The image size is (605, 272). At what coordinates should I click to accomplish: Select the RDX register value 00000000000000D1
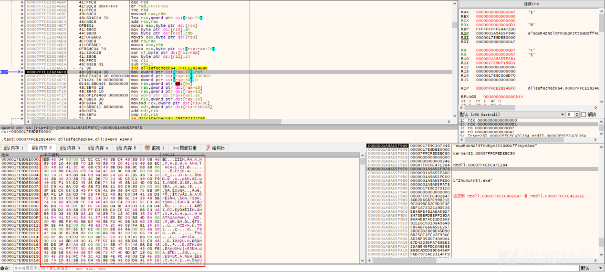coord(495,24)
